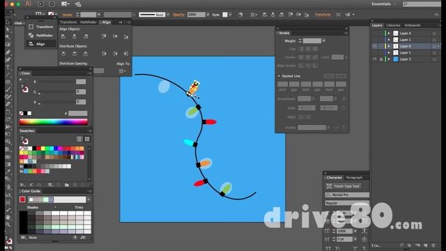
Task: Click the Transform button in collapsed dock
Action: 40,26
